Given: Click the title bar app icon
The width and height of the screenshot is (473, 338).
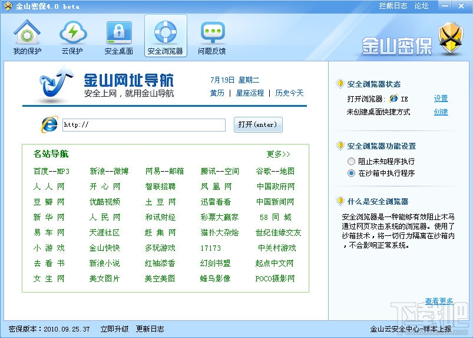Looking at the screenshot, I should pos(8,6).
